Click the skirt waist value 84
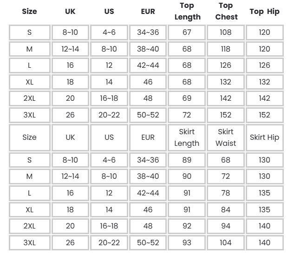The height and width of the screenshot is (255, 288). [226, 209]
